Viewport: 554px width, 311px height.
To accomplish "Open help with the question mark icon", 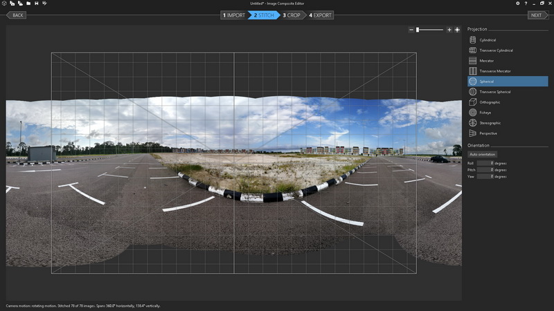I will coord(526,3).
